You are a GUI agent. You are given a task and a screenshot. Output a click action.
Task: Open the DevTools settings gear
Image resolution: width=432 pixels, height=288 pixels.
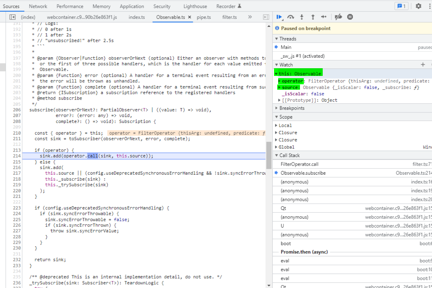click(418, 6)
